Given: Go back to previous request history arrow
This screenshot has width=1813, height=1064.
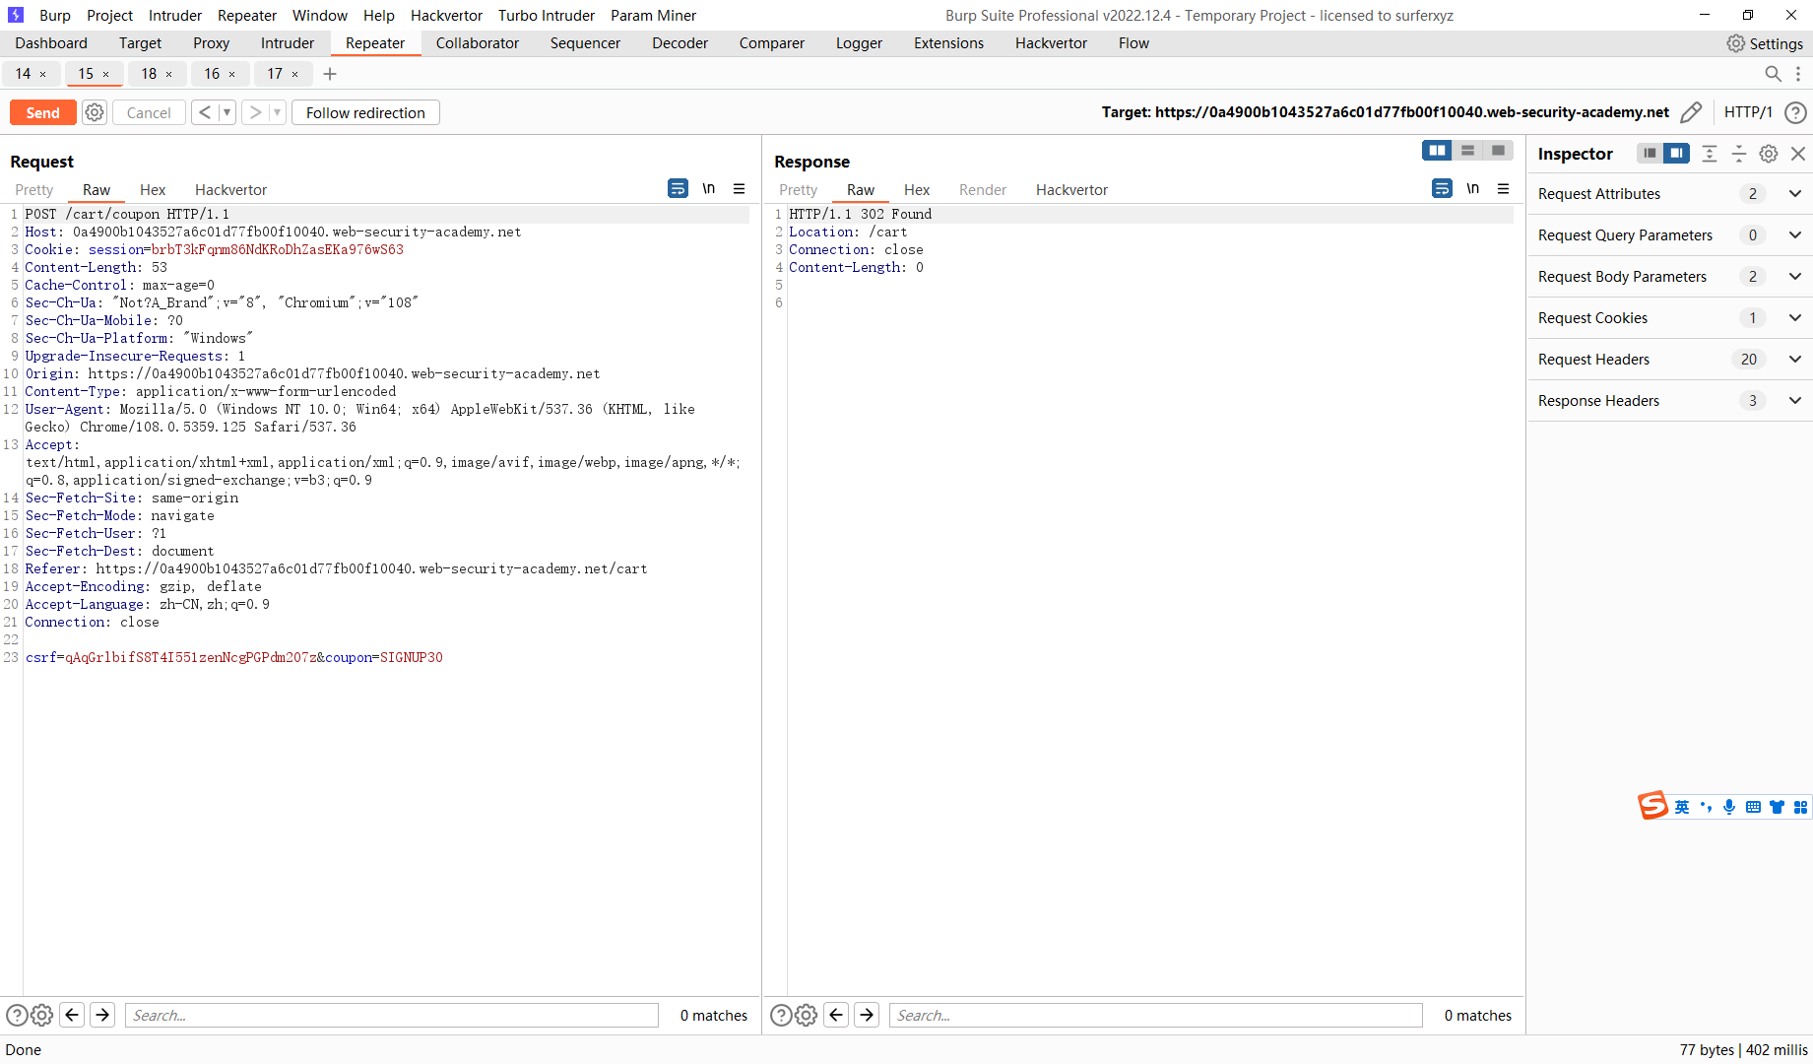Looking at the screenshot, I should click(x=205, y=112).
